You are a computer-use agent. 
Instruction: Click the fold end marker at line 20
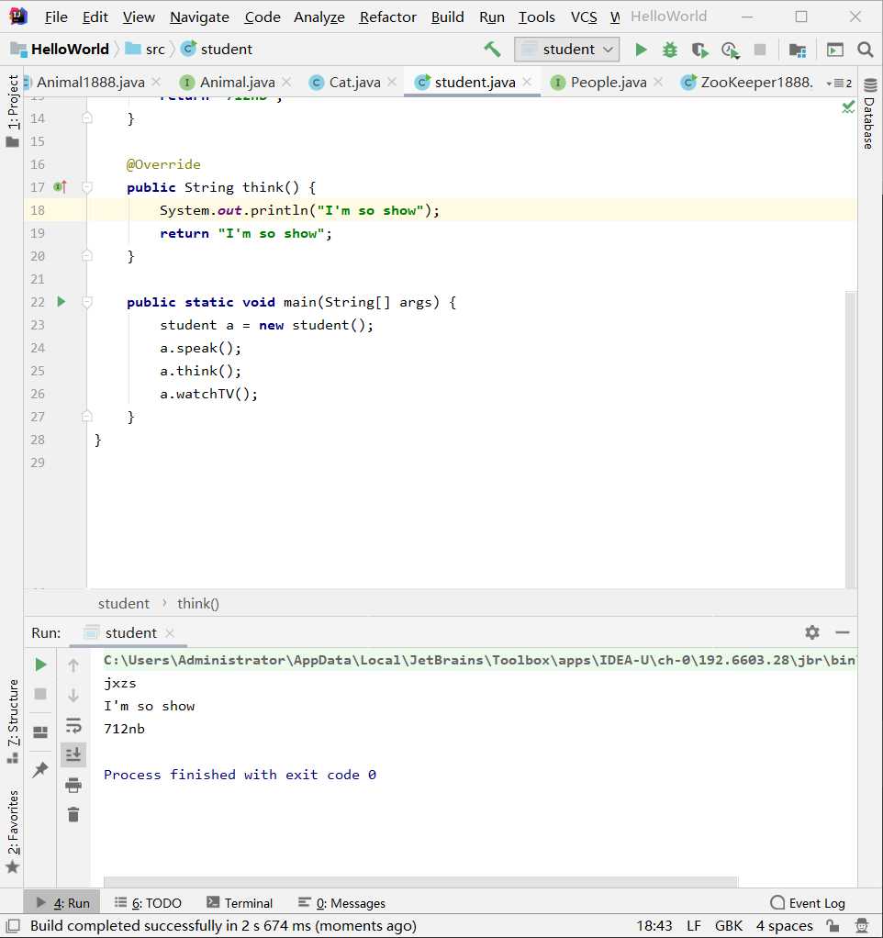[x=87, y=256]
